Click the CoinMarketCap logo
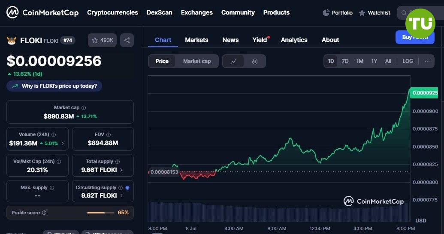 coord(42,12)
